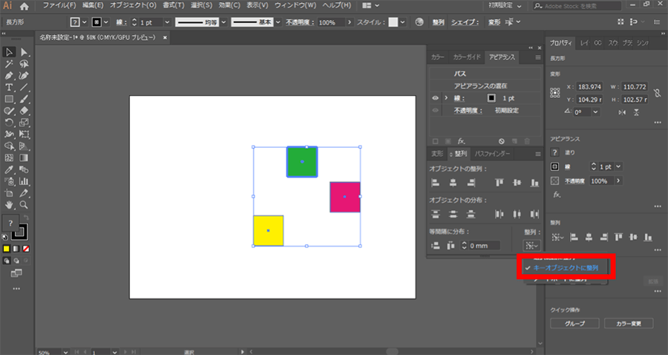The image size is (668, 355).
Task: Open the 均等 stroke profile dropdown
Action: (223, 23)
